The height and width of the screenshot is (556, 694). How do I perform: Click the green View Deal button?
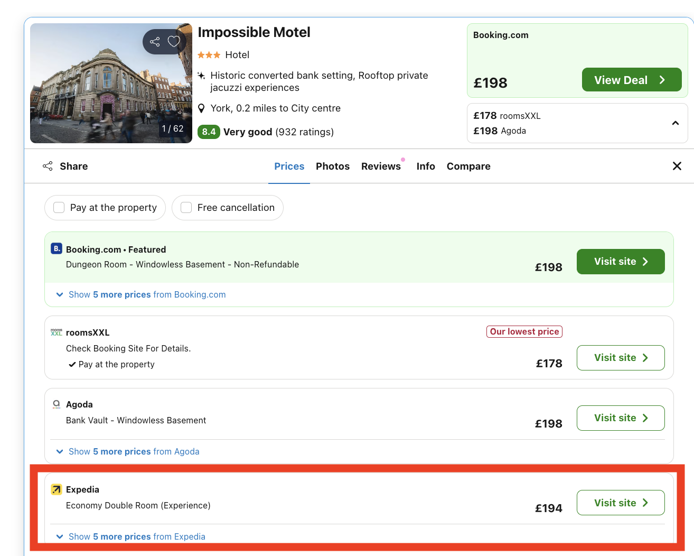(631, 79)
